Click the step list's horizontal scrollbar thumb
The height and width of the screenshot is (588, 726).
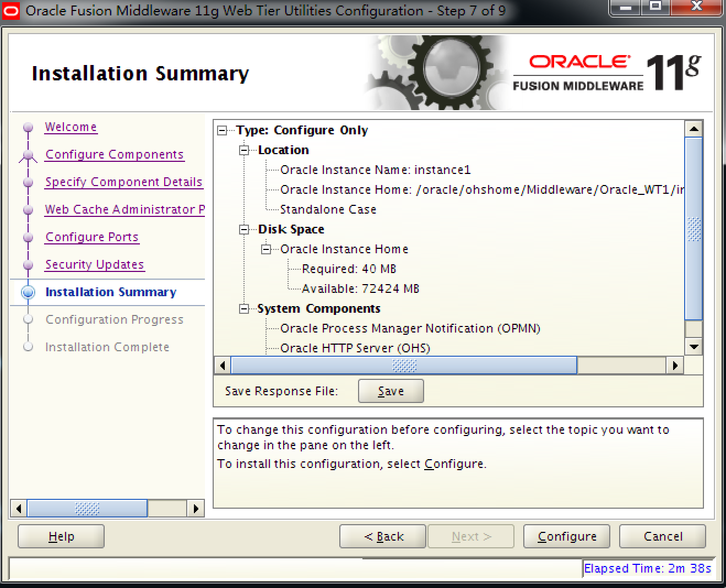[x=87, y=508]
